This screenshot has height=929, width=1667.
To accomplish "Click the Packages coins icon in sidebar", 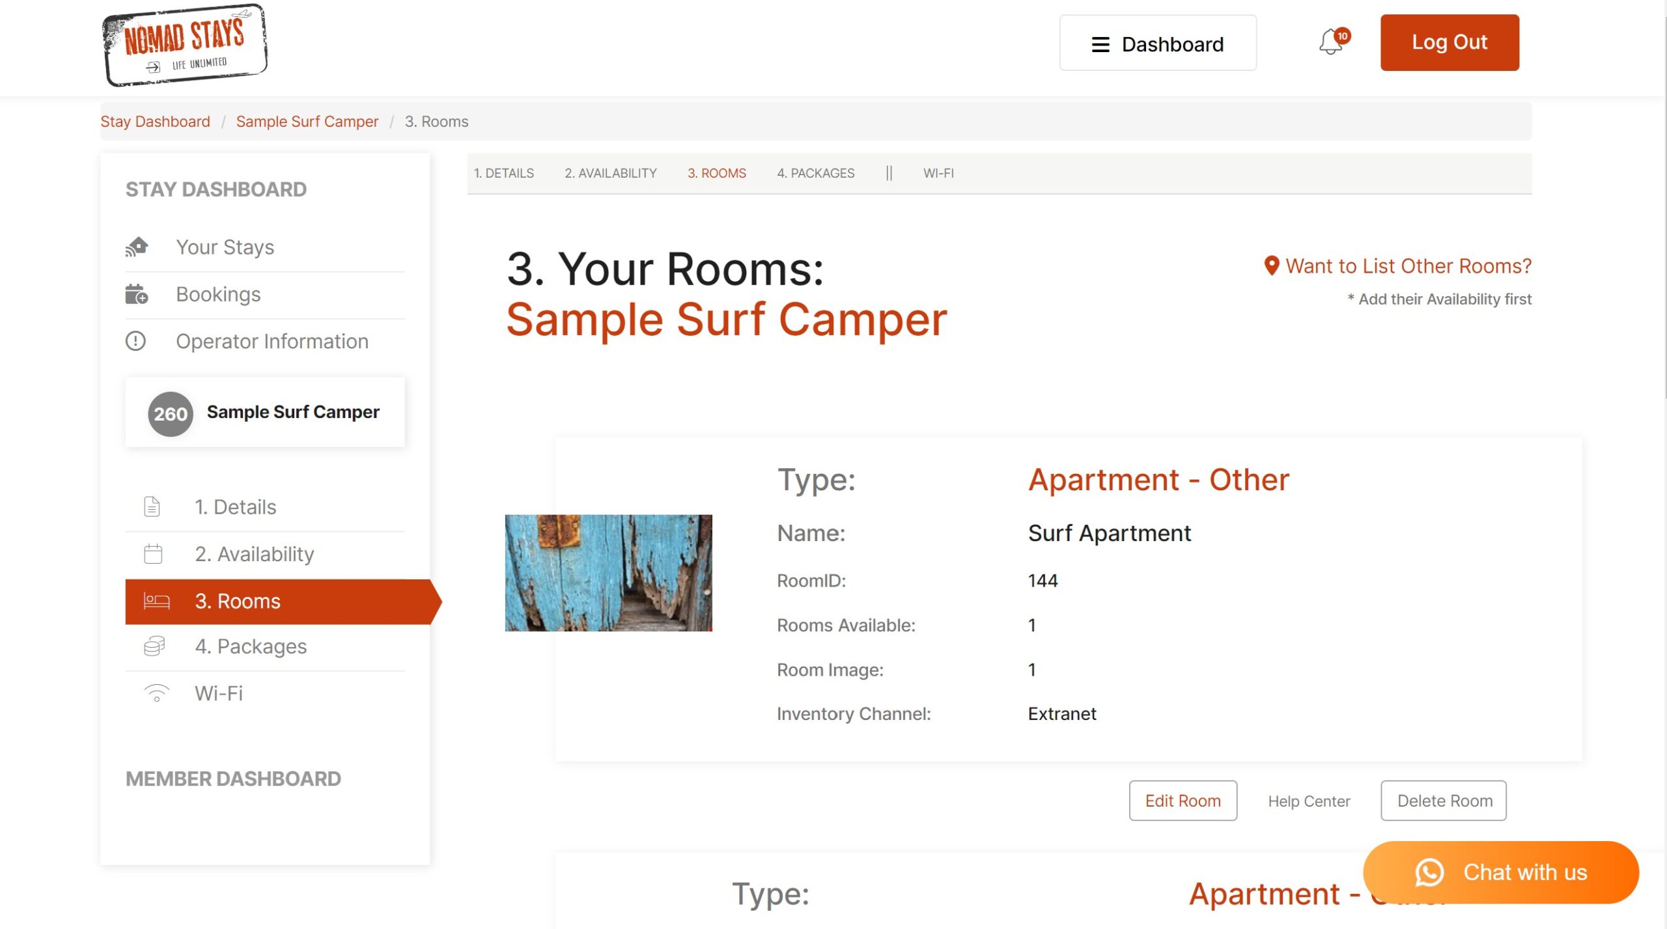I will point(154,646).
